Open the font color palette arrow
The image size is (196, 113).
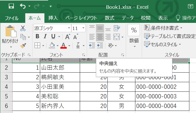tap(69, 46)
